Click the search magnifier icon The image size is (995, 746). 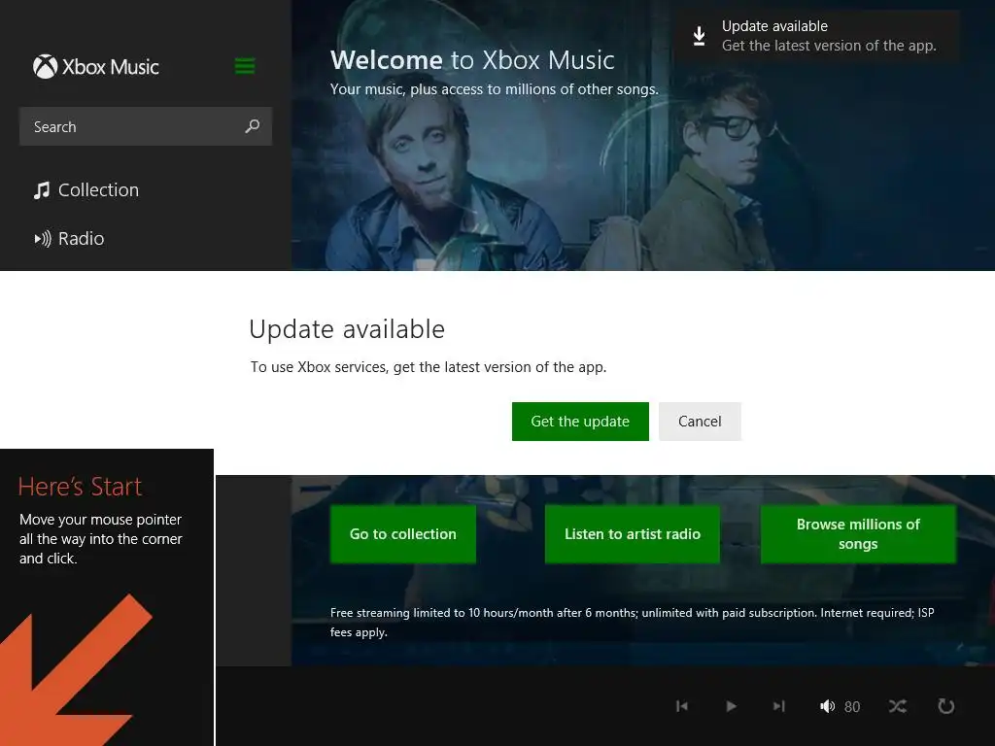[x=253, y=126]
